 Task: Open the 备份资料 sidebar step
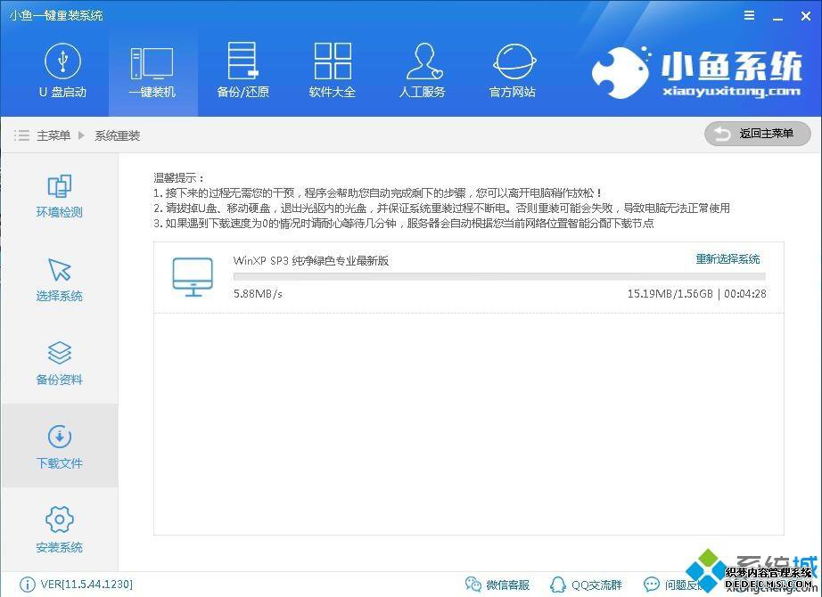[60, 364]
